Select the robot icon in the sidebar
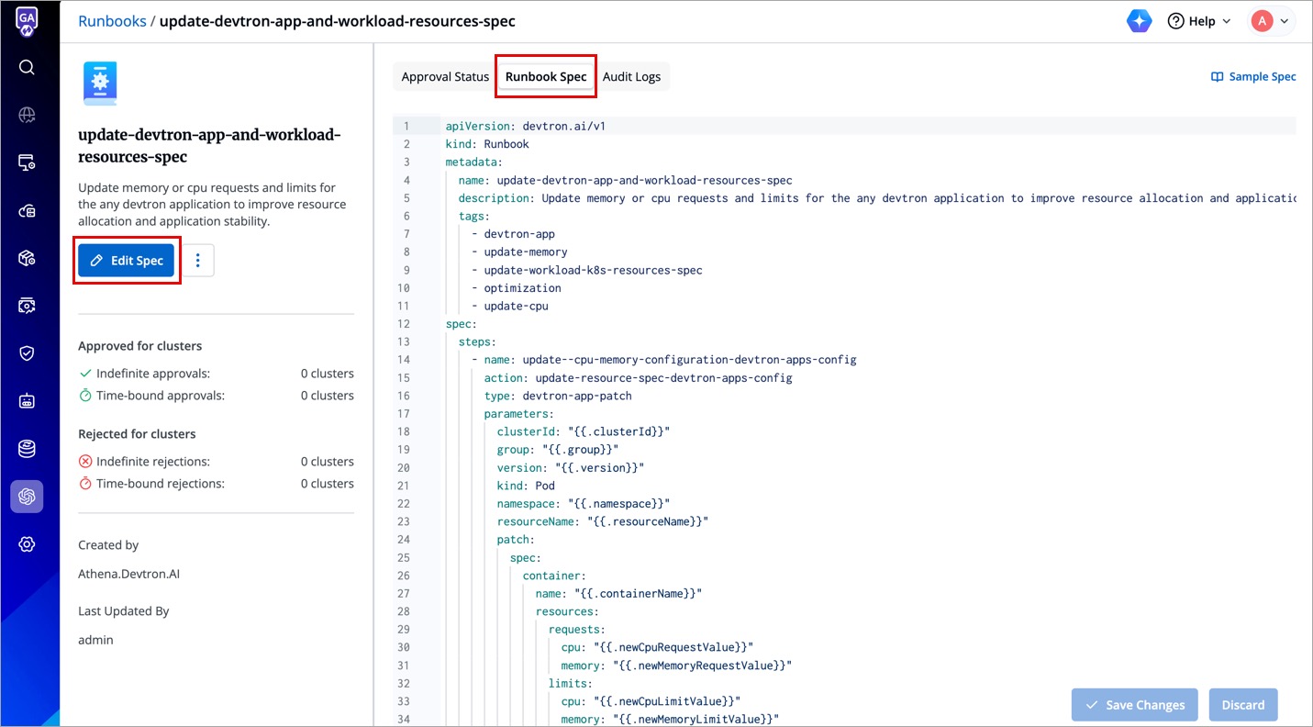1313x727 pixels. [x=27, y=400]
